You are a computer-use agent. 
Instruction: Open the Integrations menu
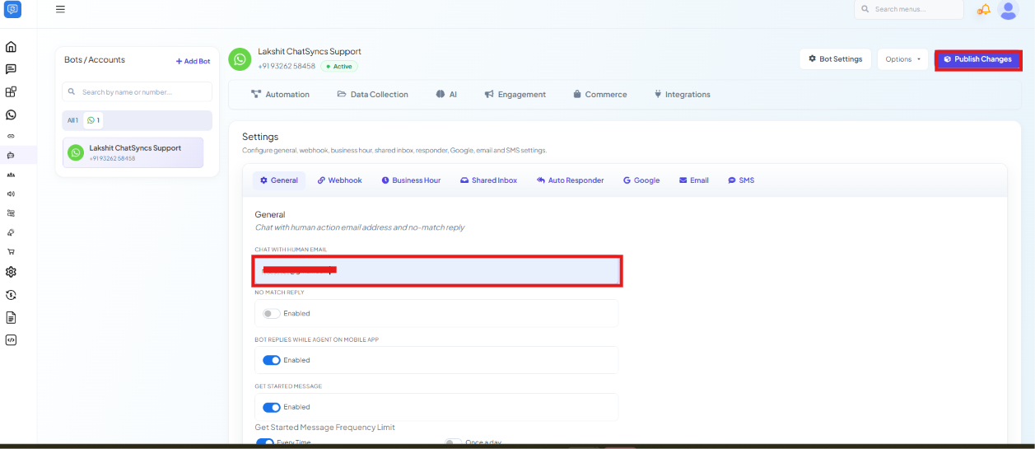pyautogui.click(x=682, y=95)
